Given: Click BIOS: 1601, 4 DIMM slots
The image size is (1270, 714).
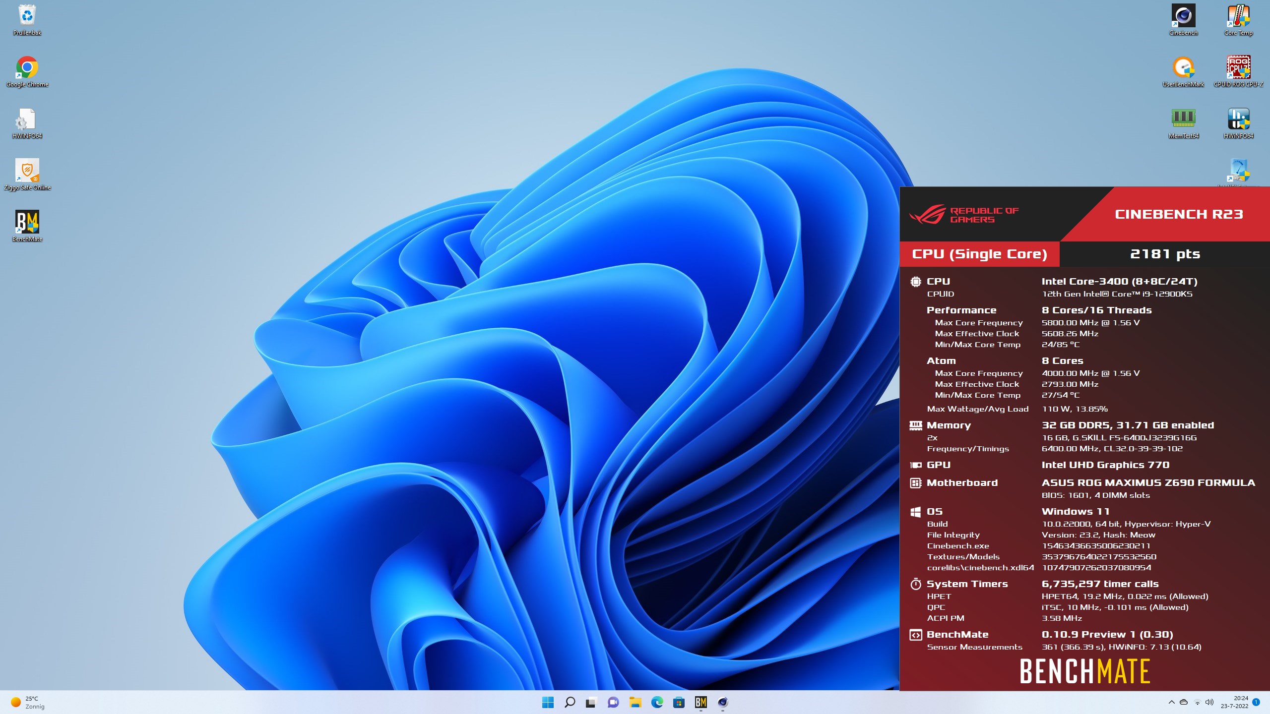Looking at the screenshot, I should click(1095, 495).
